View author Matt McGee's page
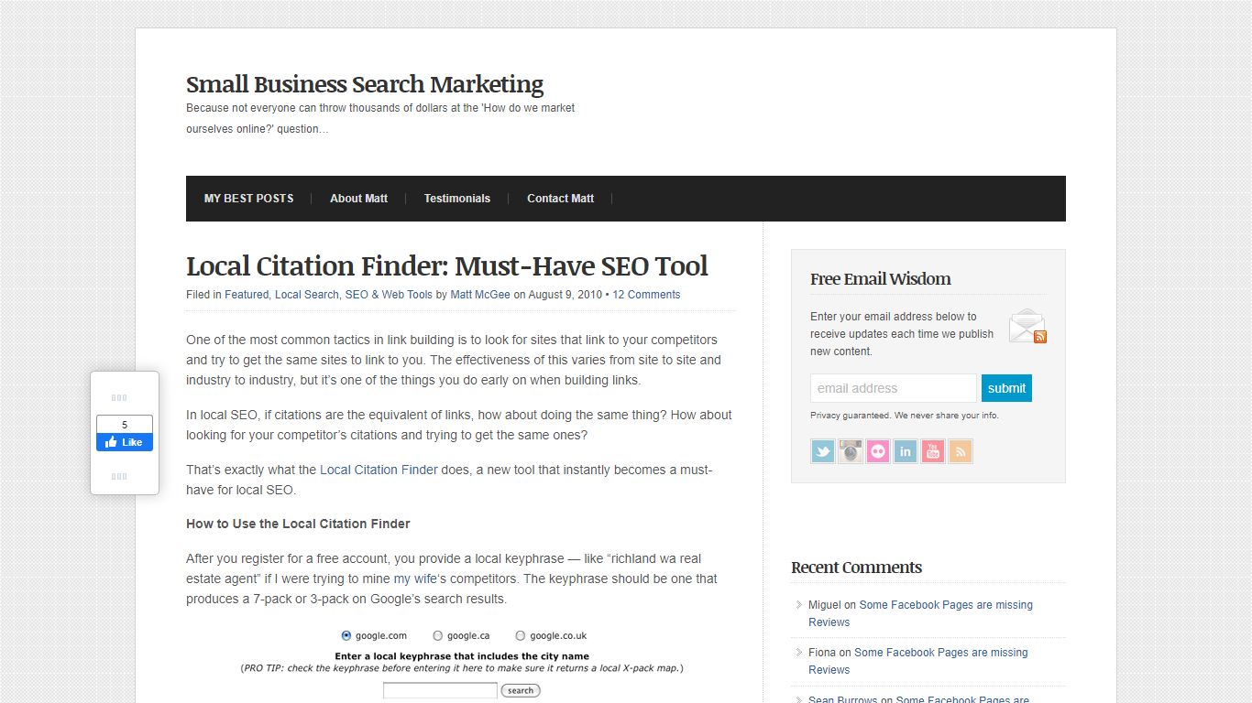 [x=480, y=295]
